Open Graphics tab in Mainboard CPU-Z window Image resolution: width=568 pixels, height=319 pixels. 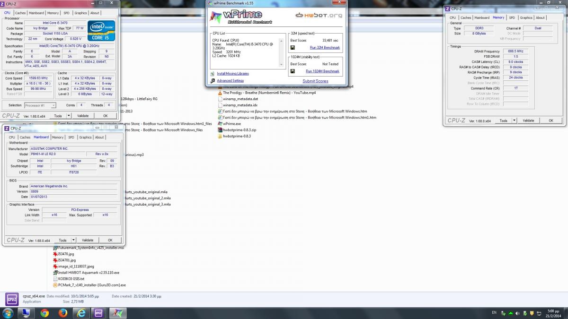tap(86, 138)
